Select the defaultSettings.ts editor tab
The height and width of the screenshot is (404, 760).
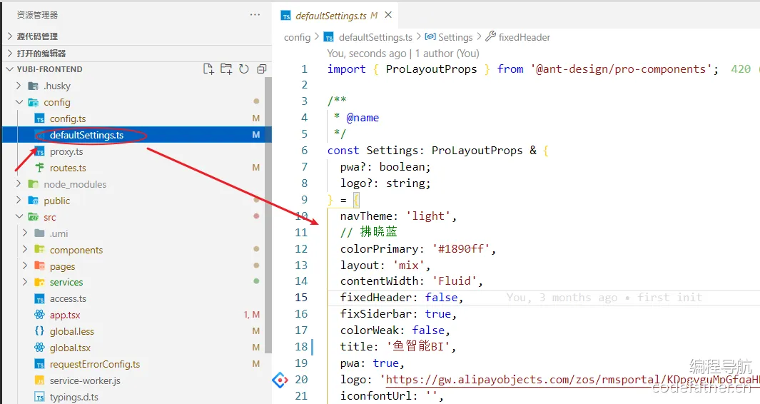coord(335,16)
